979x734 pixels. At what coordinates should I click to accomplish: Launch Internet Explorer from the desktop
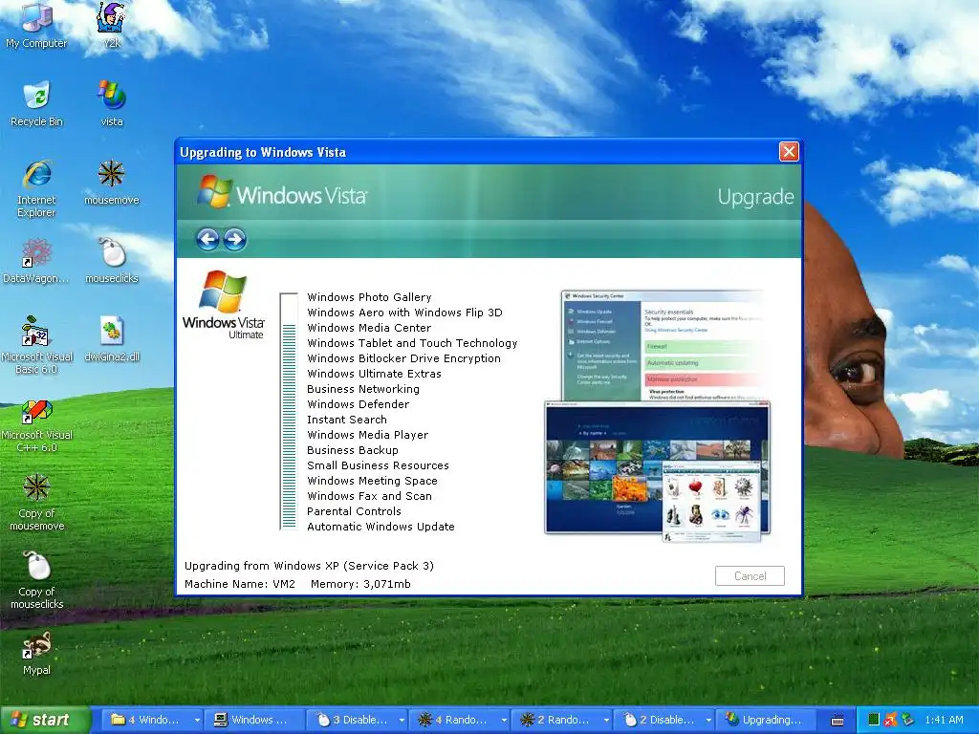(36, 188)
